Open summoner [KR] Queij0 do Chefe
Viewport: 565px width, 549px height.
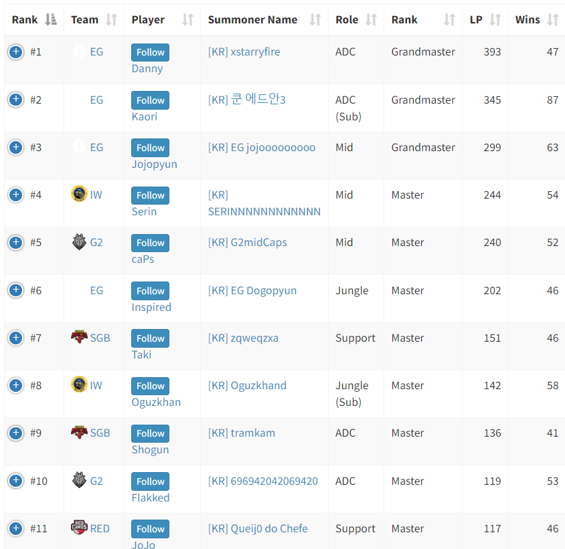258,528
